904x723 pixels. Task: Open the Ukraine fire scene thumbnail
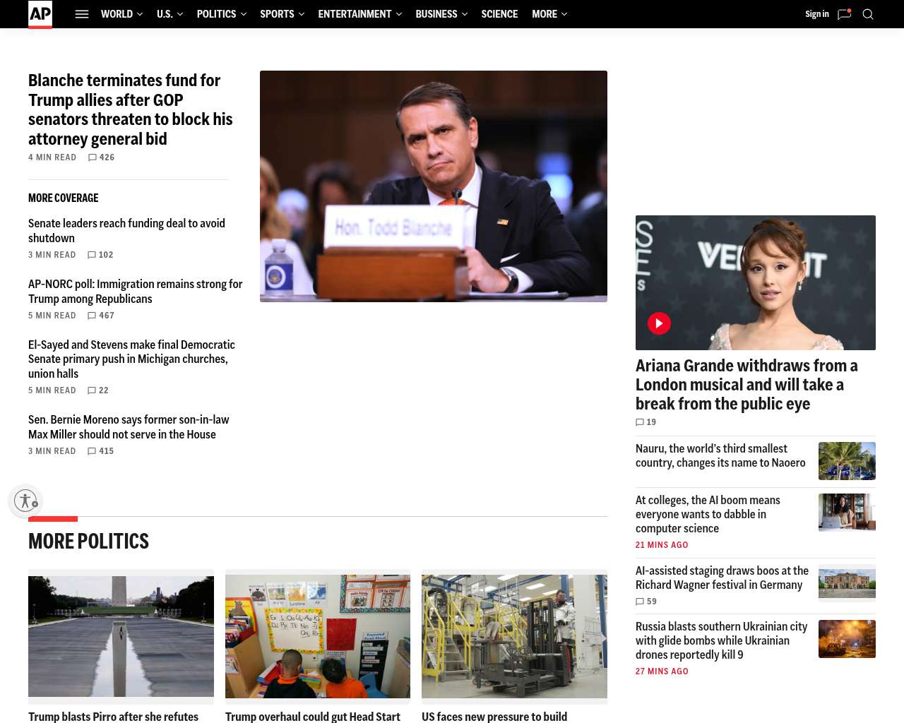pyautogui.click(x=847, y=639)
